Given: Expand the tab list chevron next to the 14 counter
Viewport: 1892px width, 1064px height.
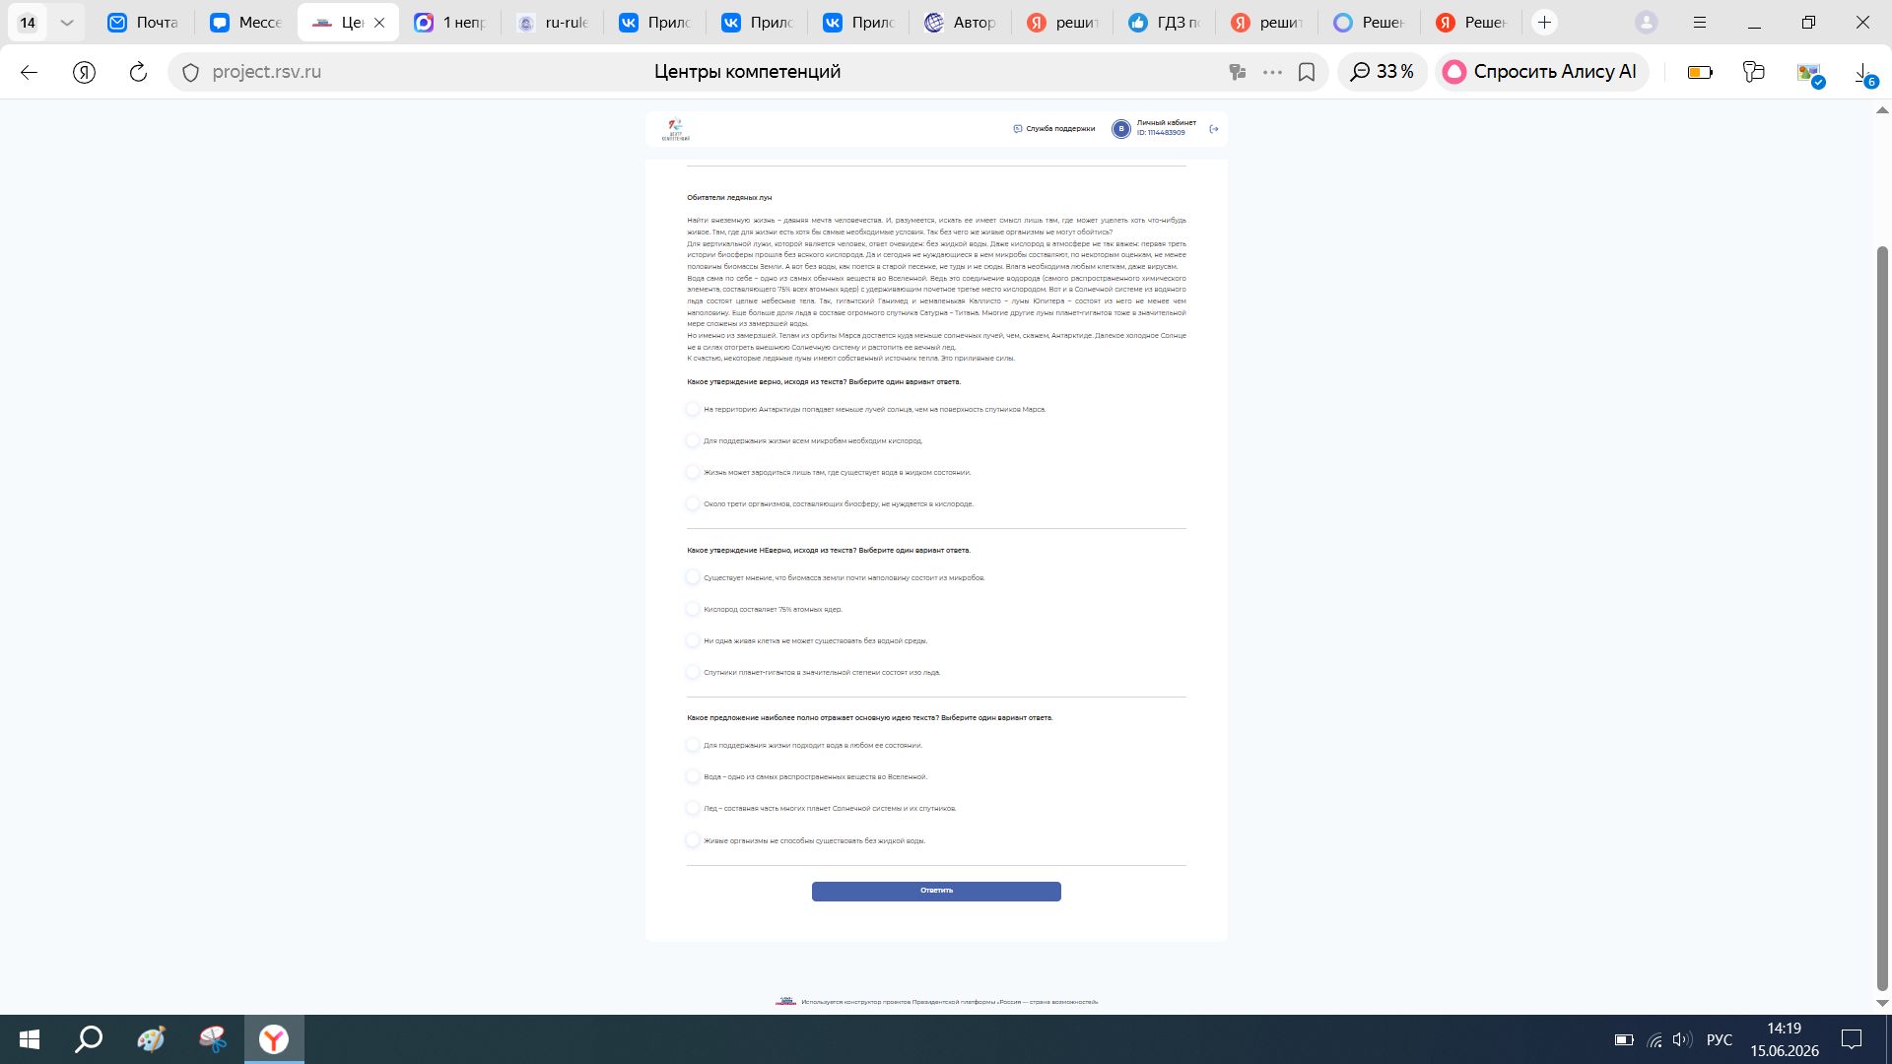Looking at the screenshot, I should pyautogui.click(x=66, y=22).
